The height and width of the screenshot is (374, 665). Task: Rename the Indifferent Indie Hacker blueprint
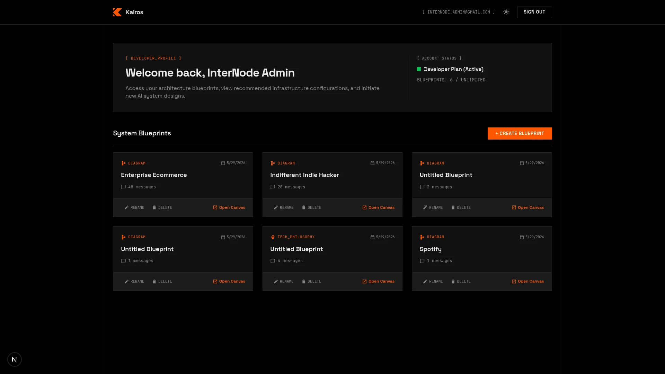(284, 207)
